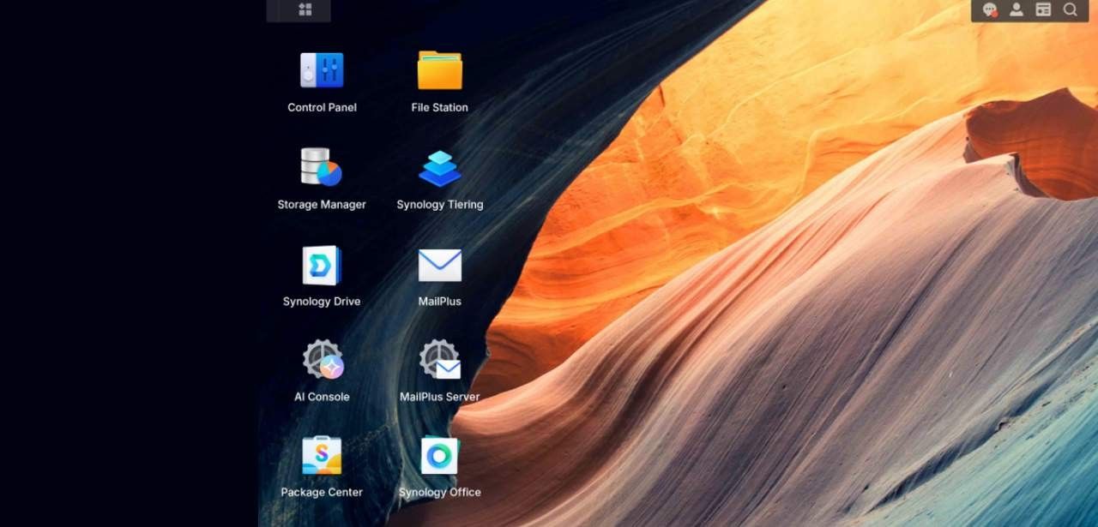Launch Synology Tiering
The image size is (1098, 527).
439,167
